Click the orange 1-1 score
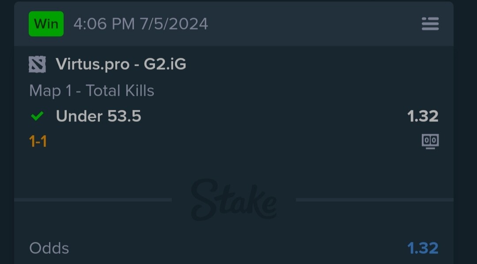 (x=38, y=141)
